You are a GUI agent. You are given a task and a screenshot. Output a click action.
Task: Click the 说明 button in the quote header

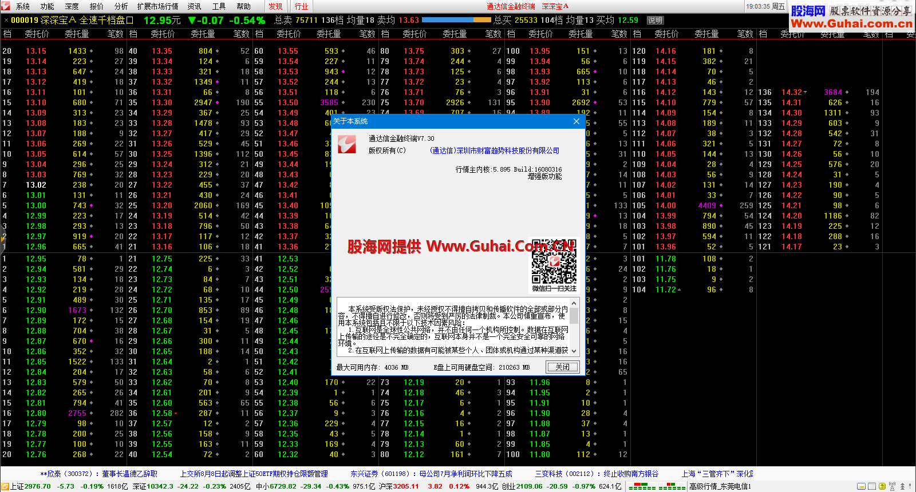[x=655, y=20]
